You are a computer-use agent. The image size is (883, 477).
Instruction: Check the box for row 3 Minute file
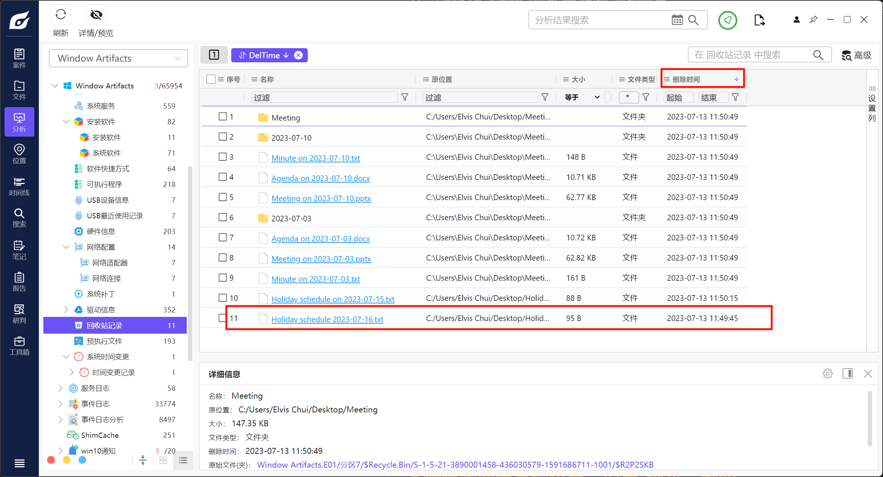coord(223,157)
